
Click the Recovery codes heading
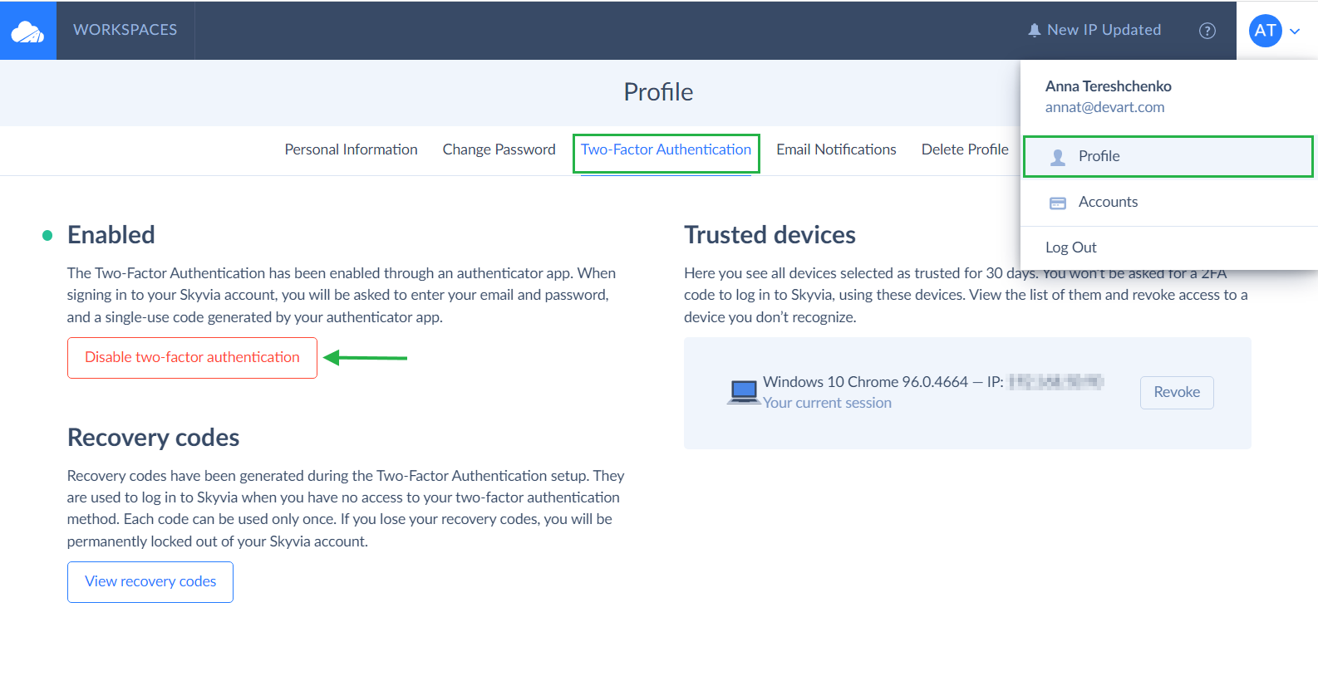click(154, 438)
